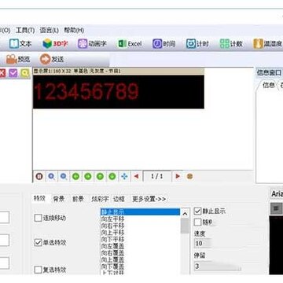
Task: Open the Arial font dropdown
Action: (x=277, y=194)
